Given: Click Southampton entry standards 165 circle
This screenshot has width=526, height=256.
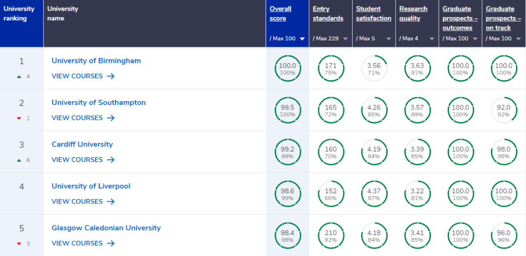Looking at the screenshot, I should point(331,110).
